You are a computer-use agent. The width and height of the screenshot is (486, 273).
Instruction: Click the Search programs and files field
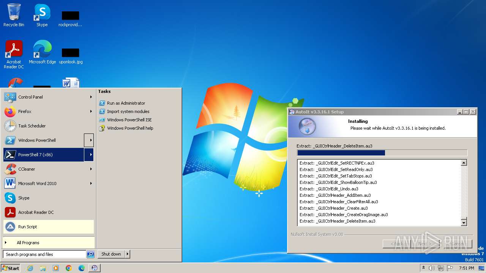tap(45, 254)
